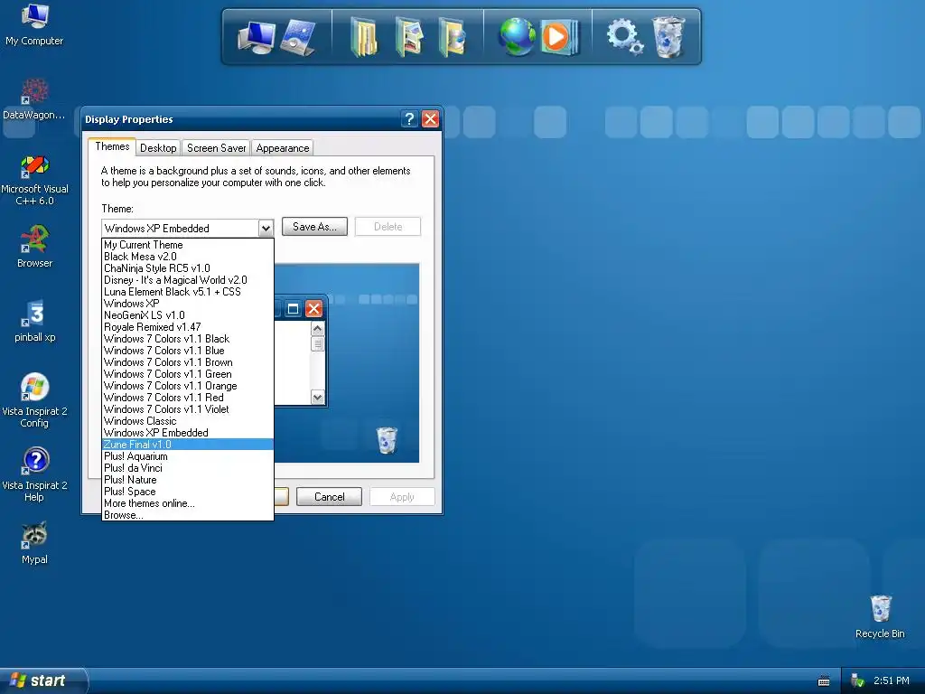Open the documents folder icon in dock
This screenshot has height=694, width=925.
click(x=364, y=37)
